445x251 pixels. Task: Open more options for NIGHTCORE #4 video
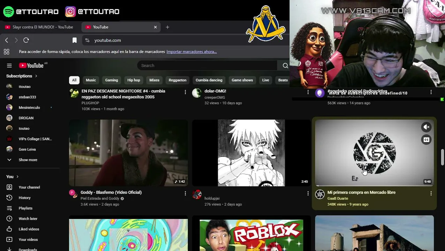click(185, 92)
